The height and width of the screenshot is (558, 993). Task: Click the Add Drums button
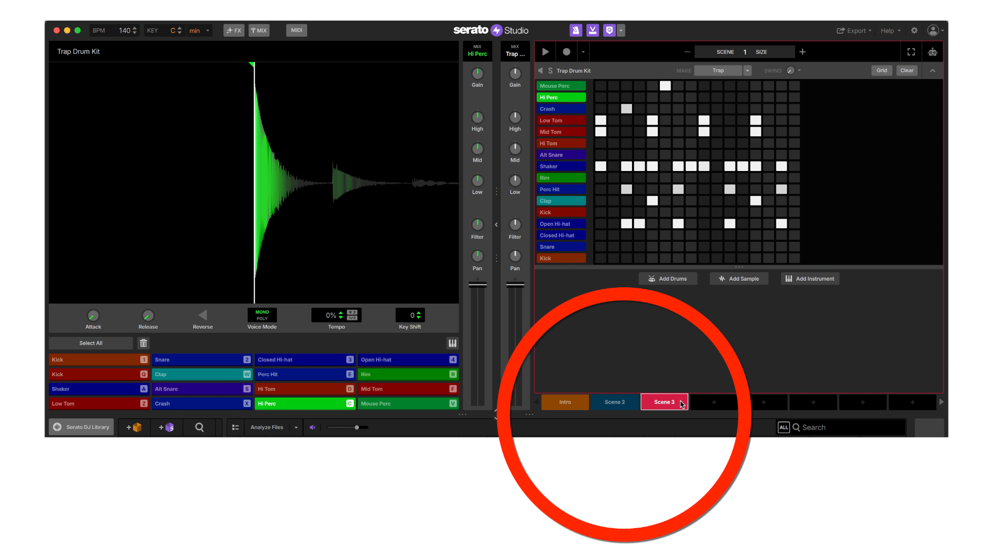pos(668,278)
